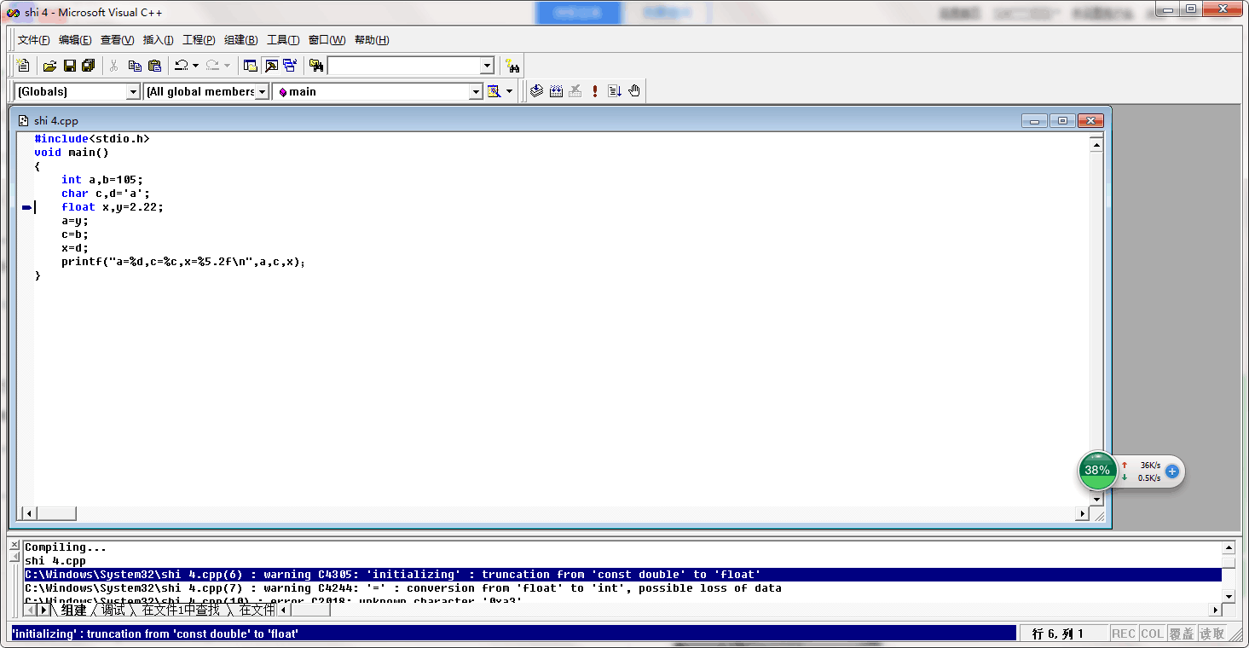This screenshot has height=648, width=1249.
Task: Click the 'shi 4.cpp' output line
Action: (55, 561)
